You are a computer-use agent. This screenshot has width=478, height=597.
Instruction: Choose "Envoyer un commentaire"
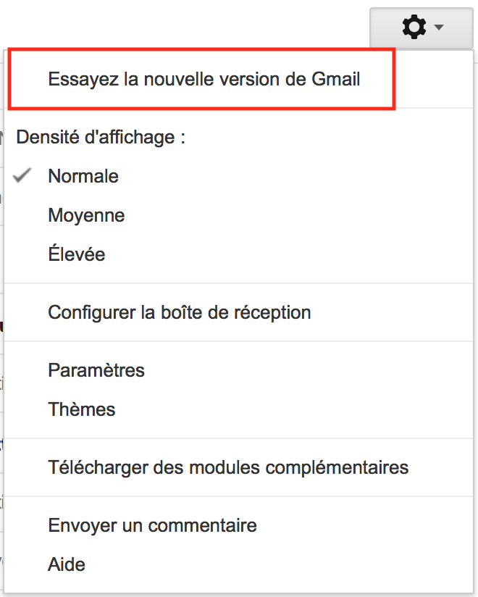tap(152, 525)
